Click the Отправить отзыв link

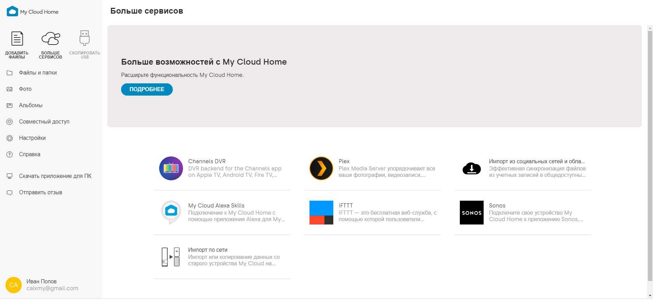coord(40,193)
